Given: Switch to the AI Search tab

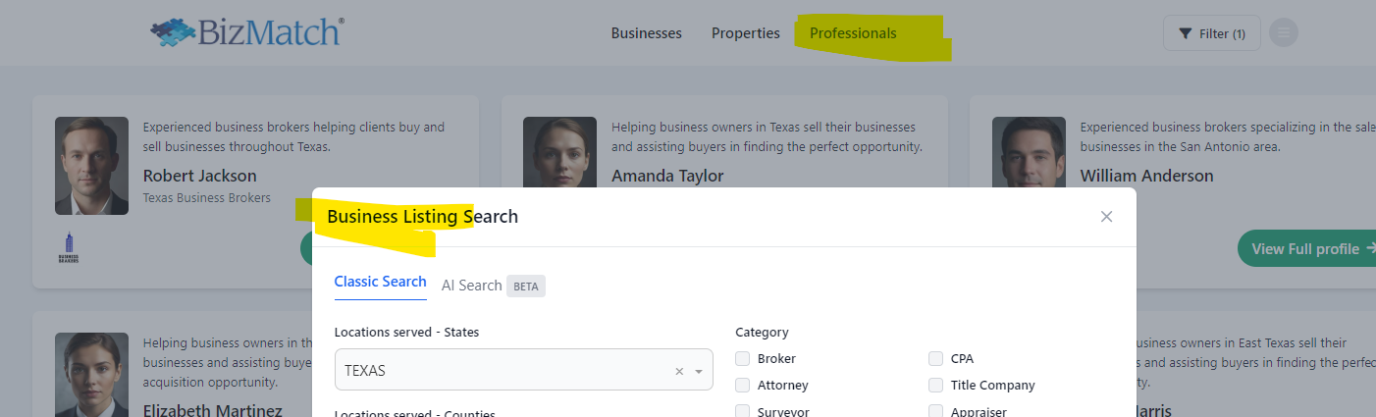Looking at the screenshot, I should [x=472, y=286].
